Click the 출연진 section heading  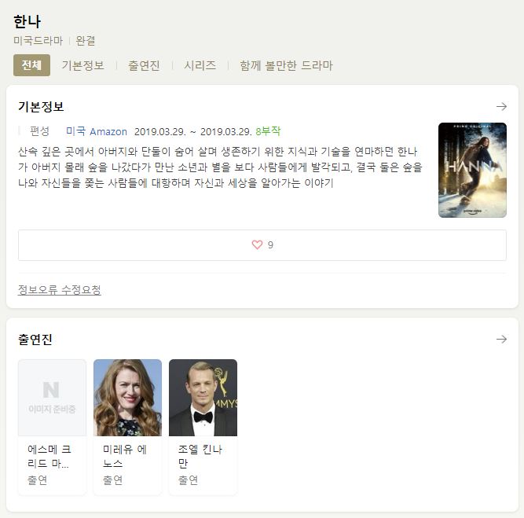pos(35,340)
